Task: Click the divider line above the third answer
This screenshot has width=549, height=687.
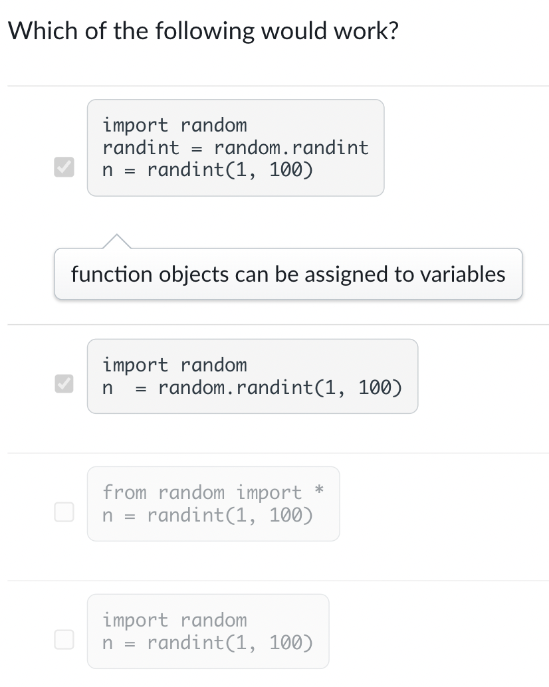Action: tap(274, 453)
